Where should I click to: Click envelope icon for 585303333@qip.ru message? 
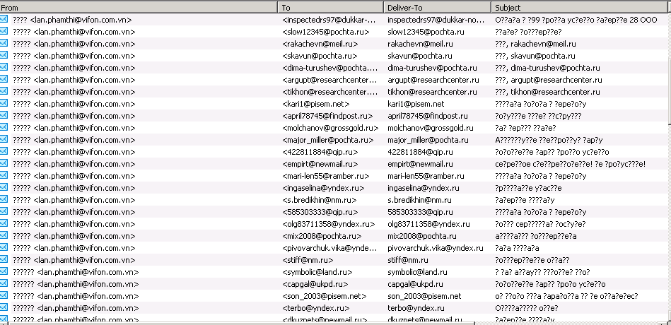pos(4,211)
